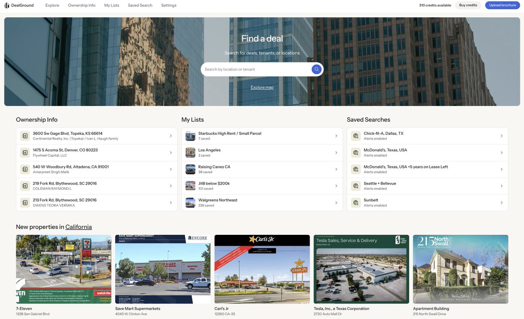Open Ownership Info in top navigation
524x319 pixels.
(82, 5)
